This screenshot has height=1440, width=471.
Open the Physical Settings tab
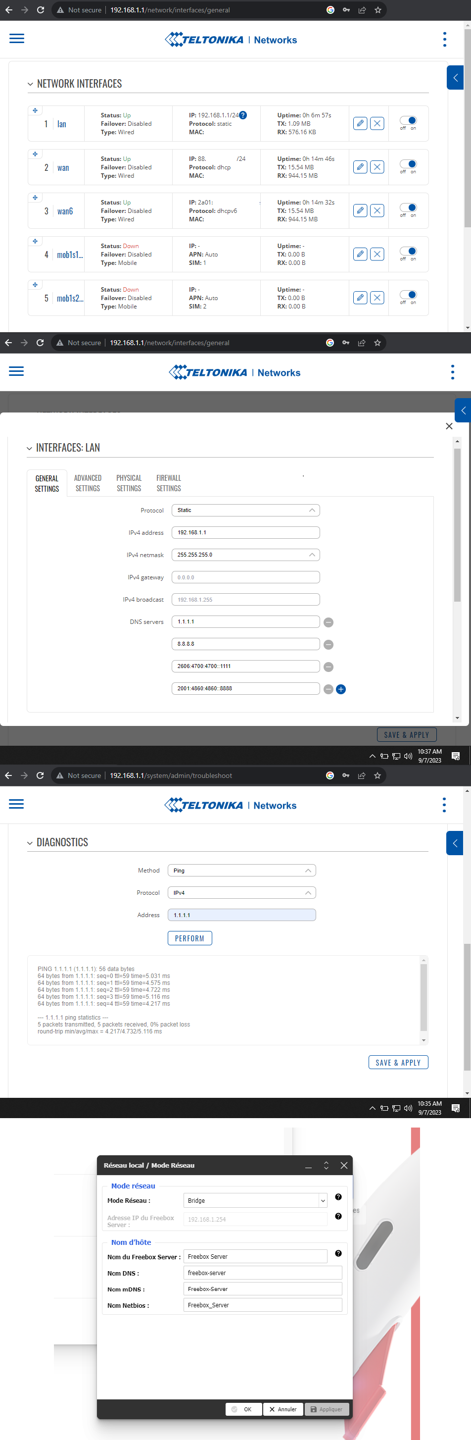coord(129,483)
